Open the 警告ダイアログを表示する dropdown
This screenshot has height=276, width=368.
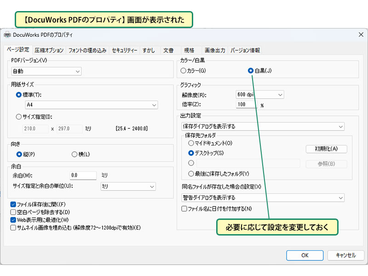[x=263, y=198]
